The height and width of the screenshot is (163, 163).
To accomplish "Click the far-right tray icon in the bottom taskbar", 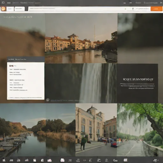I will pyautogui.click(x=155, y=160).
